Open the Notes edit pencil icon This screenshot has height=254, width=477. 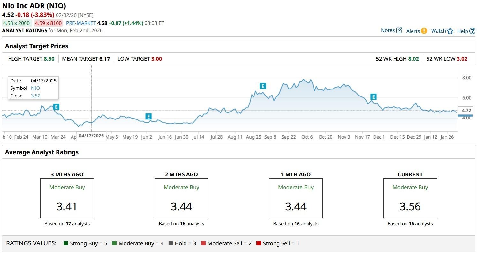pyautogui.click(x=399, y=30)
